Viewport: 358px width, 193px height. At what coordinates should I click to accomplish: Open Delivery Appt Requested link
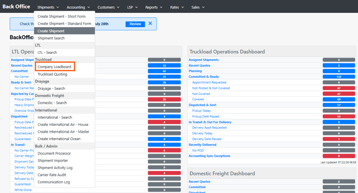coord(209,127)
